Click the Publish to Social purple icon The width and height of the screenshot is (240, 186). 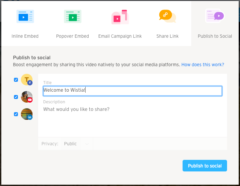215,16
